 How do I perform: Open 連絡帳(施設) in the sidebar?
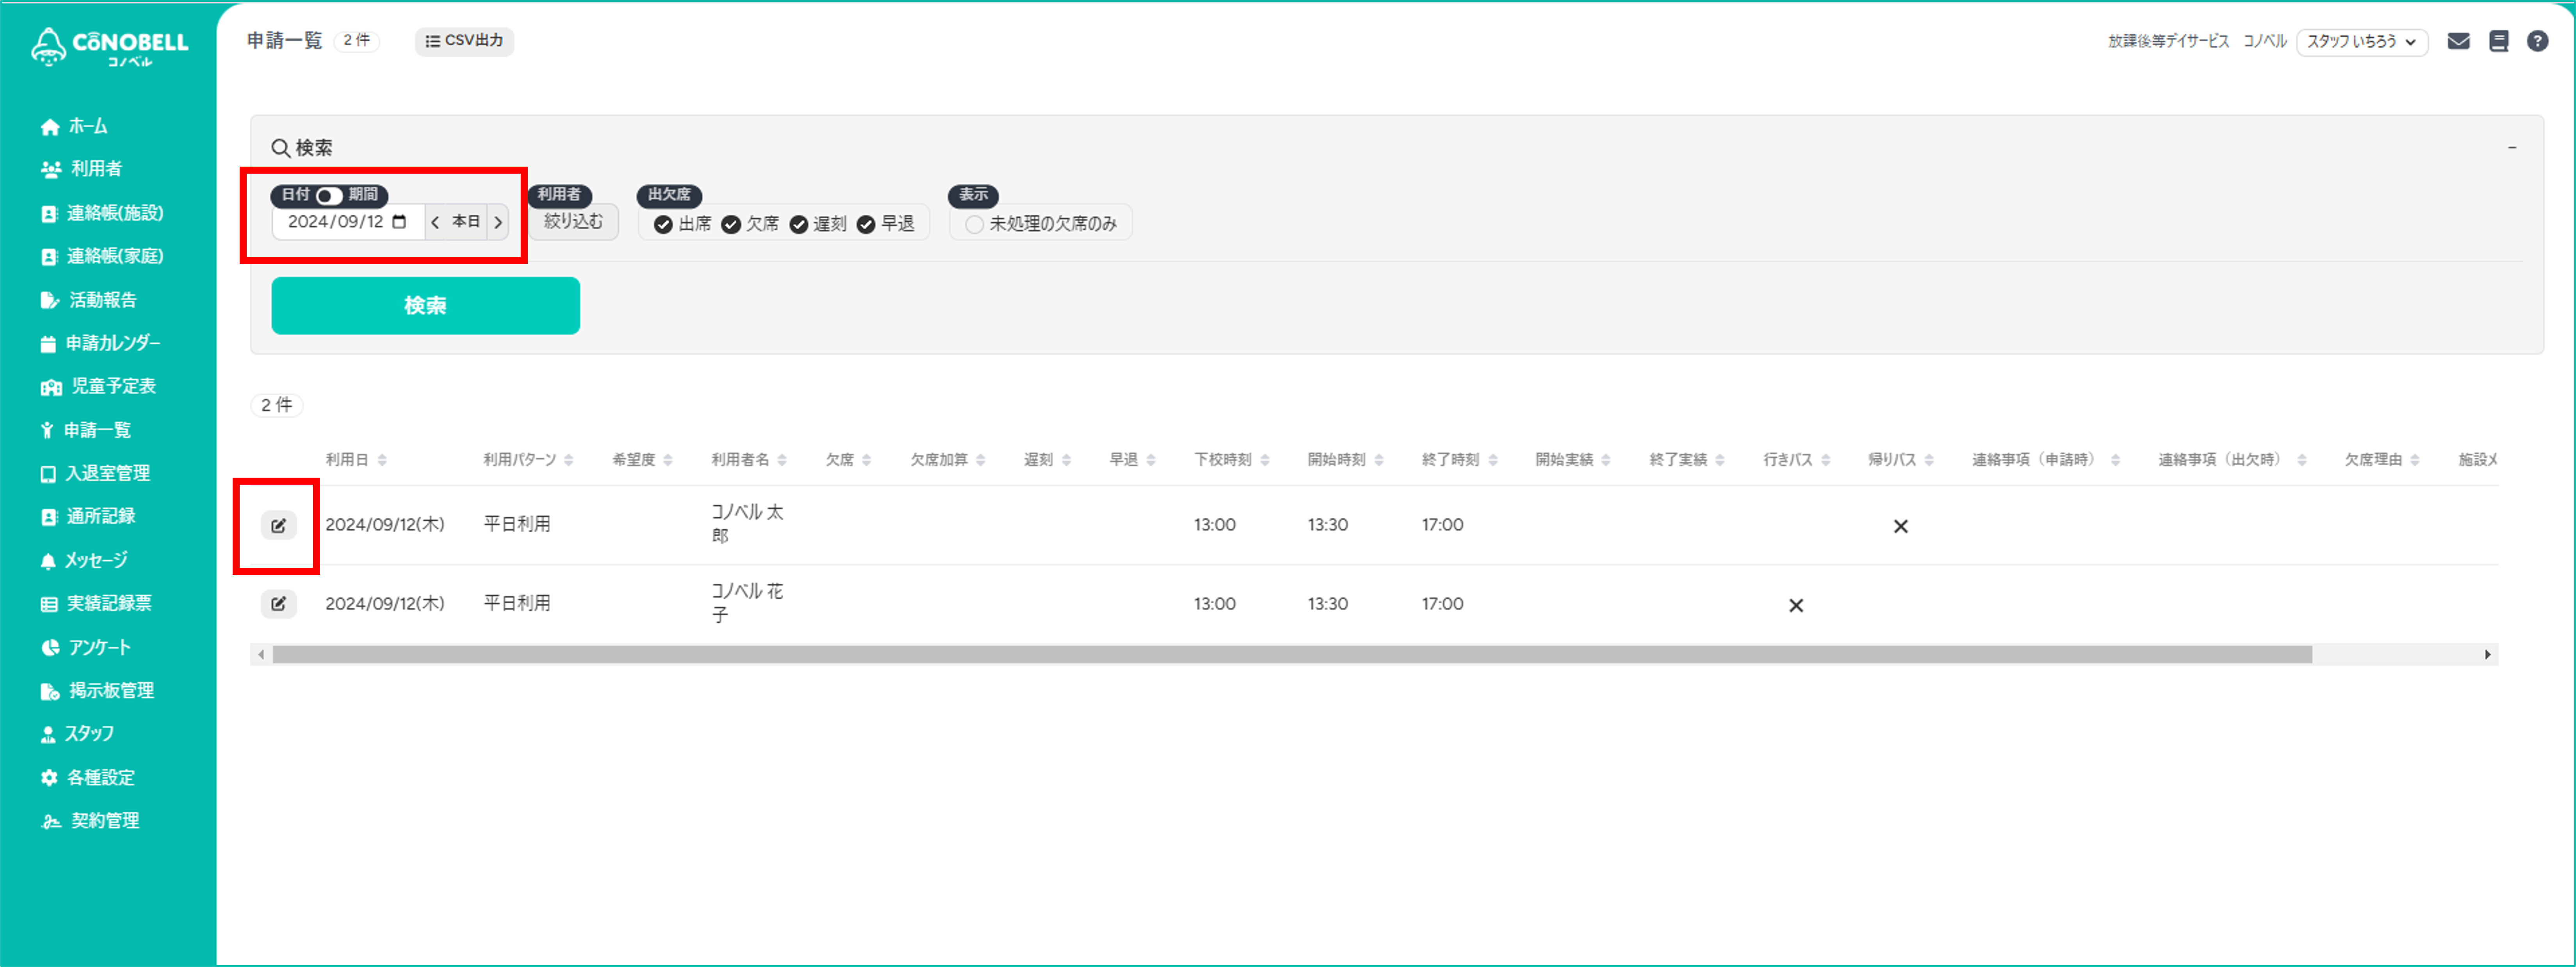pyautogui.click(x=101, y=213)
